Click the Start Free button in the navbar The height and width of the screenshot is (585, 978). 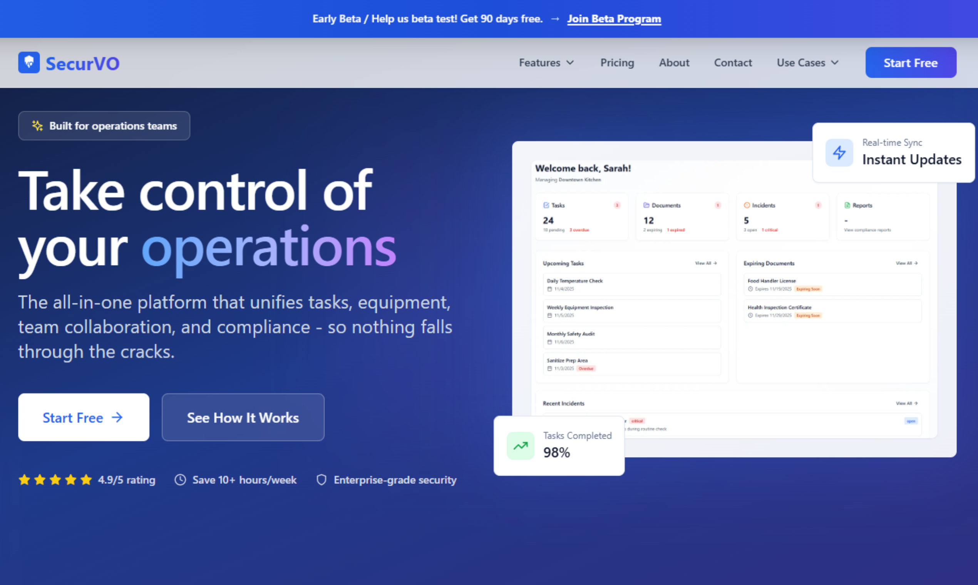pyautogui.click(x=911, y=62)
